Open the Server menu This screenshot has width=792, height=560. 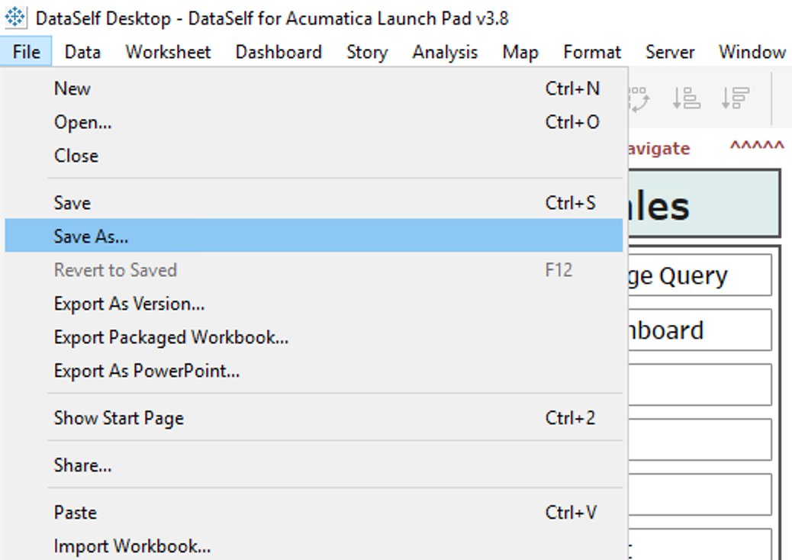coord(669,52)
